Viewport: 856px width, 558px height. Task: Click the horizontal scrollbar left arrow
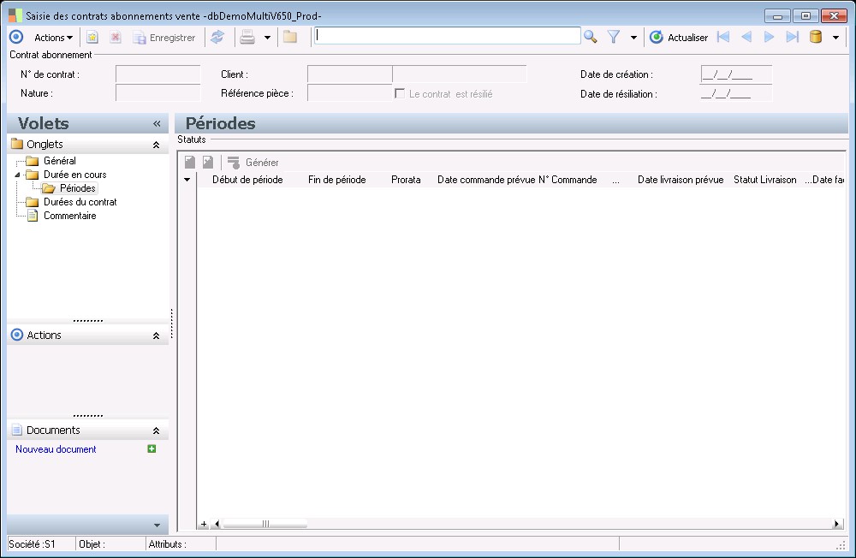click(217, 524)
